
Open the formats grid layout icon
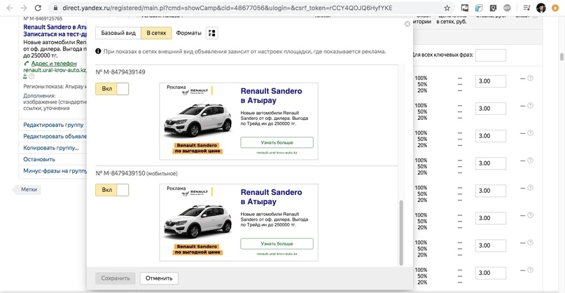tap(212, 33)
